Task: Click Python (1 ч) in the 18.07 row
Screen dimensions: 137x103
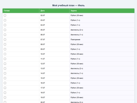Action: tap(75, 93)
